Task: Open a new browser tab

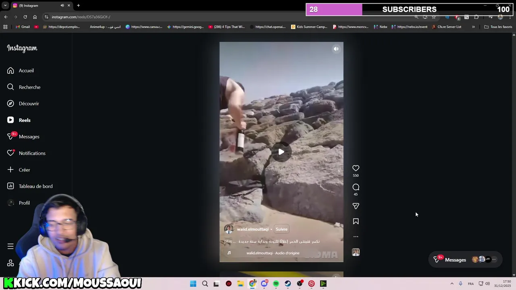Action: (78, 5)
